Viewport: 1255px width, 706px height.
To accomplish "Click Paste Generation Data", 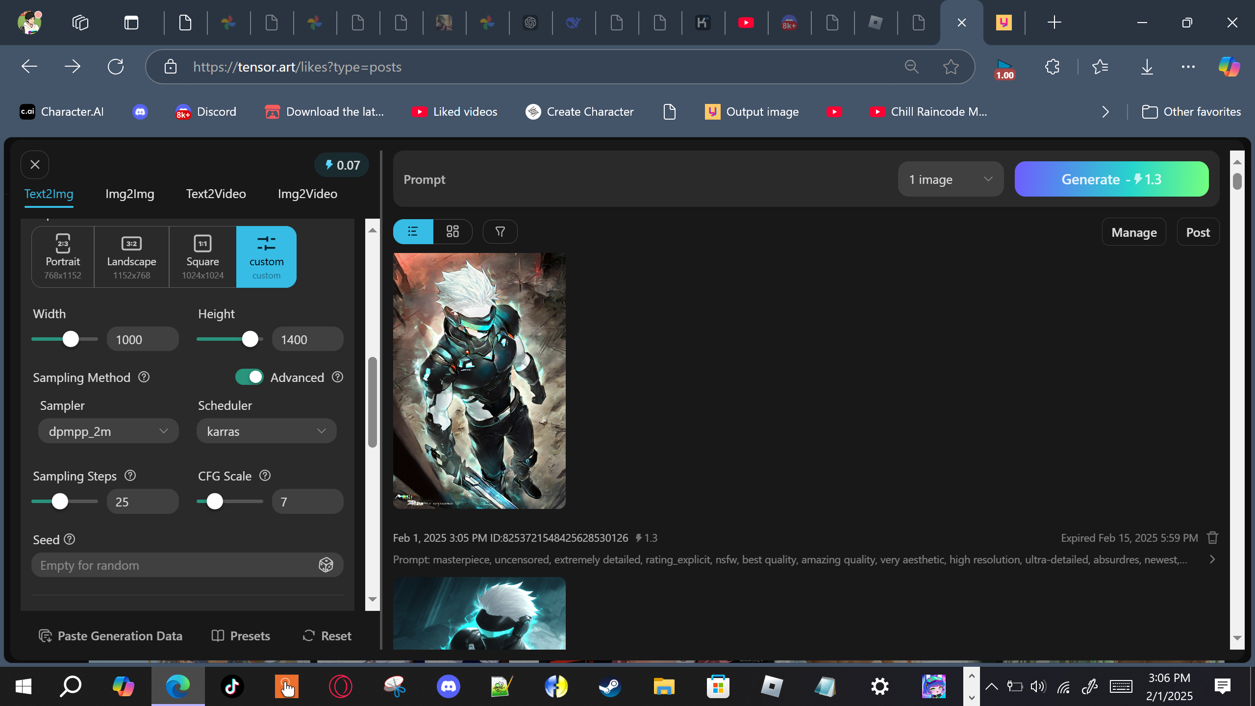I will 110,636.
